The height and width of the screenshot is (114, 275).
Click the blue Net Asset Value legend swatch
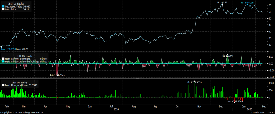(x=3, y=6)
